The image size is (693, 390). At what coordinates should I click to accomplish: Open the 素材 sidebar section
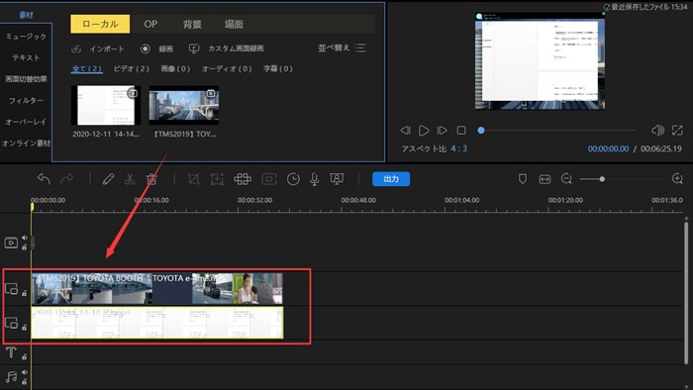[26, 15]
